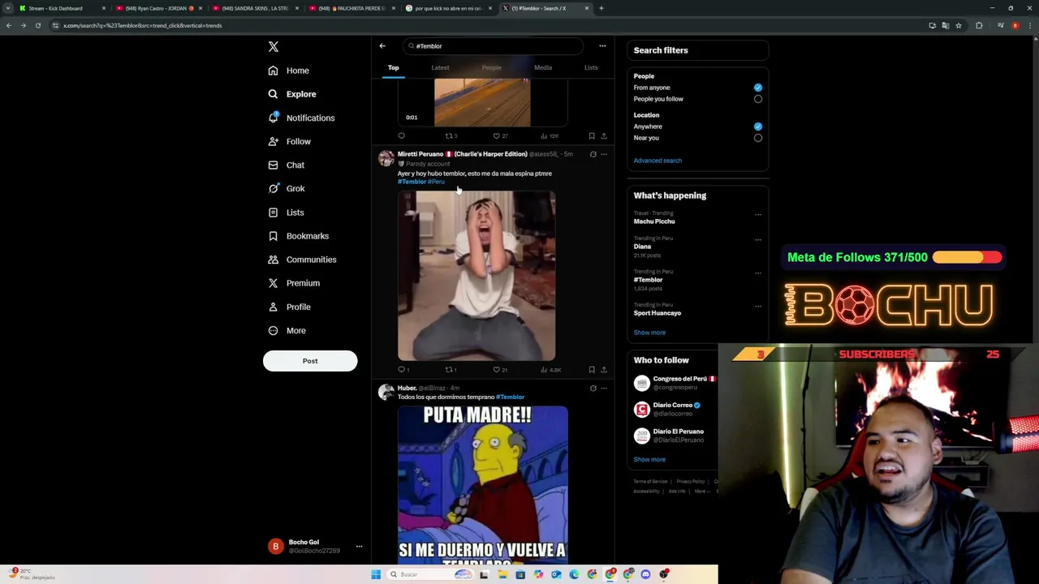Open more options for Sport Huancayo trend
Image resolution: width=1039 pixels, height=584 pixels.
[758, 307]
